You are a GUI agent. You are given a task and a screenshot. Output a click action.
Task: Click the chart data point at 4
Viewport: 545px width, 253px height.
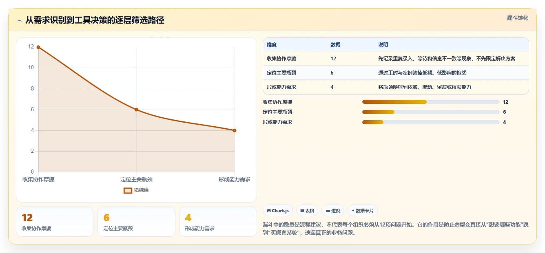[x=235, y=130]
